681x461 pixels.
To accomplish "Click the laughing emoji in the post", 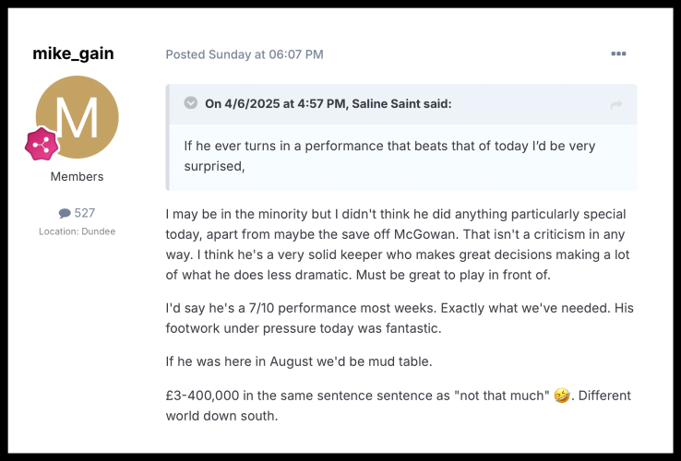I will [x=561, y=396].
